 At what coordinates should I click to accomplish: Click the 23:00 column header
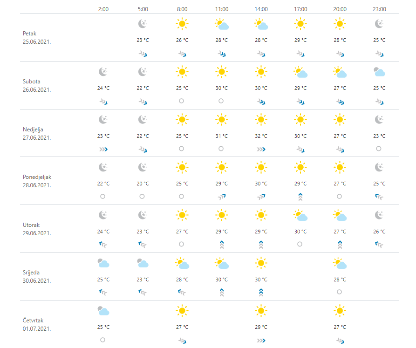click(x=380, y=9)
